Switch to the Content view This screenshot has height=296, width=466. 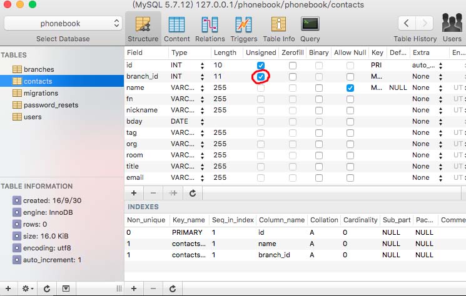click(177, 29)
